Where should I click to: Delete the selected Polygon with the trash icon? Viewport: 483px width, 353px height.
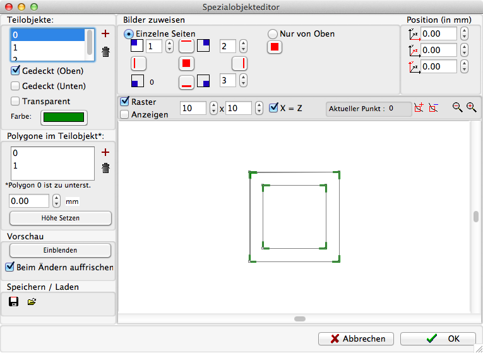(x=105, y=168)
